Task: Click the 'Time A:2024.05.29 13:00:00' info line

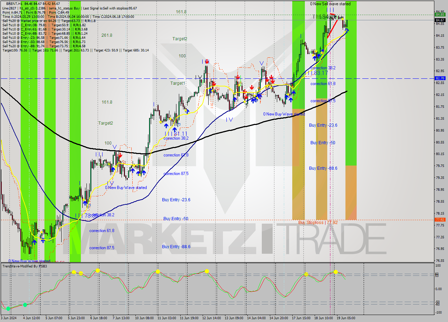Action: (x=68, y=16)
